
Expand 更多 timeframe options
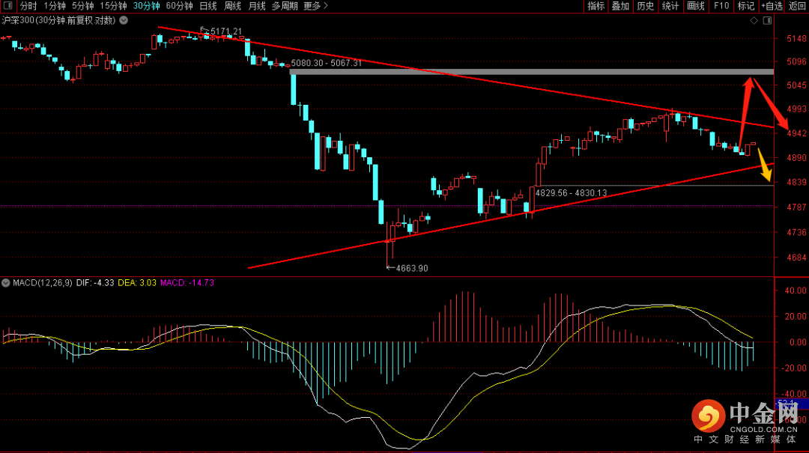[315, 6]
